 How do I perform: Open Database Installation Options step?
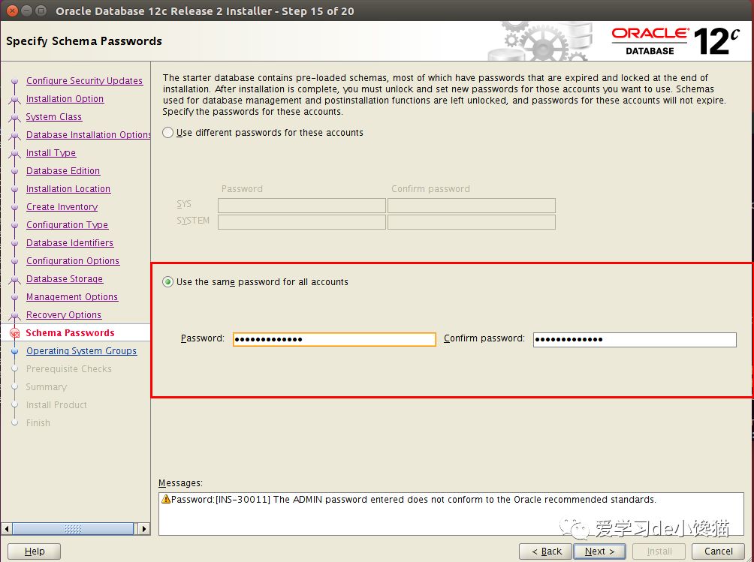point(88,134)
